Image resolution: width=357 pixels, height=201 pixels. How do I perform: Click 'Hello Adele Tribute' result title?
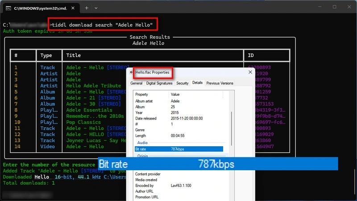click(94, 86)
